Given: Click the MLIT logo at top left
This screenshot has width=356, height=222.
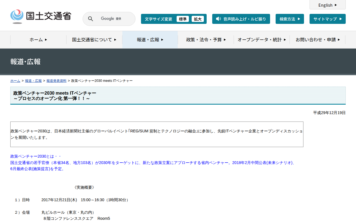Looking at the screenshot, I should coord(41,16).
